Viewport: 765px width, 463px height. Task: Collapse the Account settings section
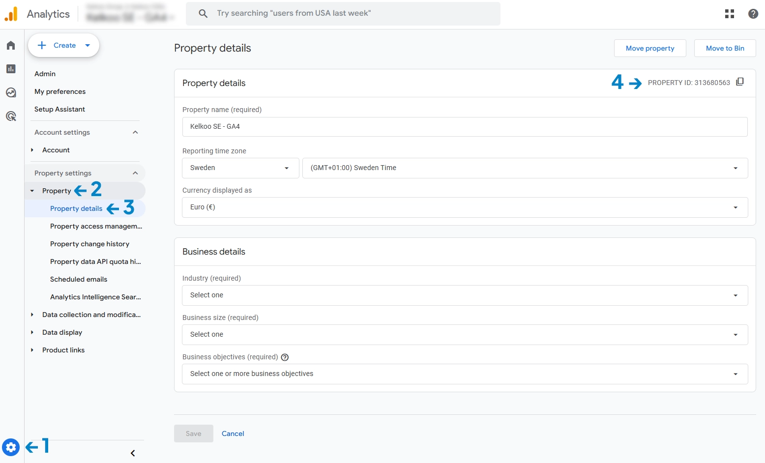(x=135, y=132)
